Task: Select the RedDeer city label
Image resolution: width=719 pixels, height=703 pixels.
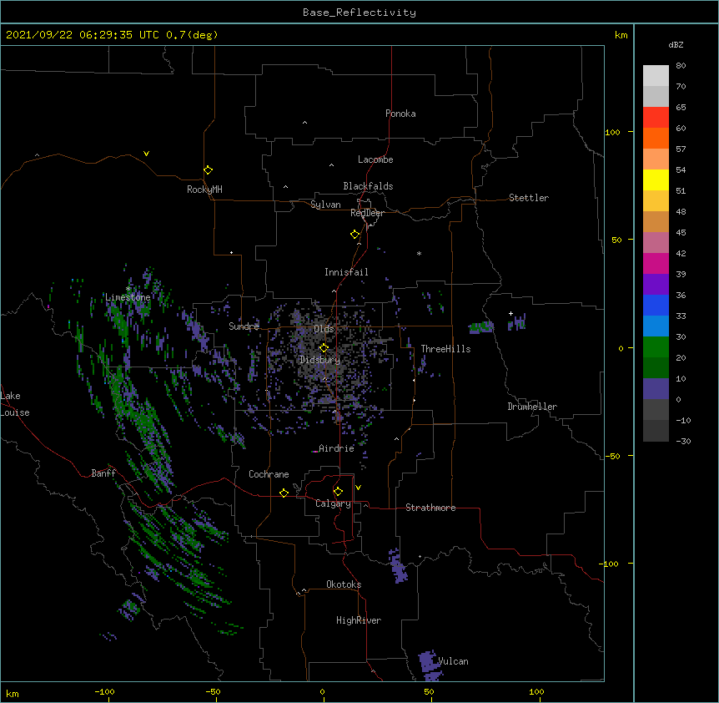Action: tap(367, 213)
